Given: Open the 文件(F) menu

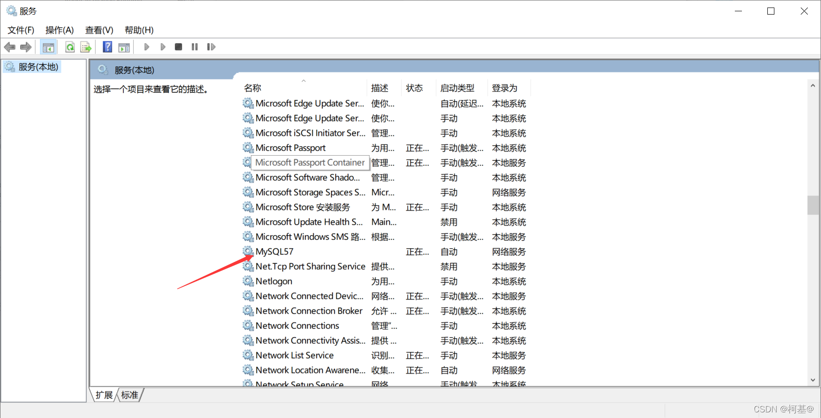Looking at the screenshot, I should click(21, 30).
